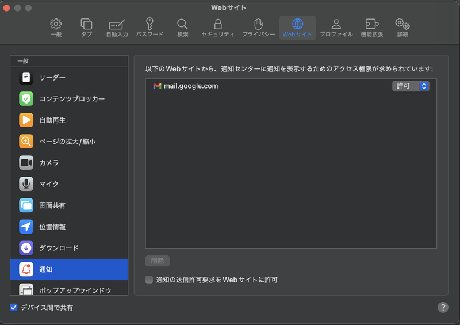The height and width of the screenshot is (325, 460).
Task: Toggle デバイス間で共有 checkbox
Action: click(14, 308)
